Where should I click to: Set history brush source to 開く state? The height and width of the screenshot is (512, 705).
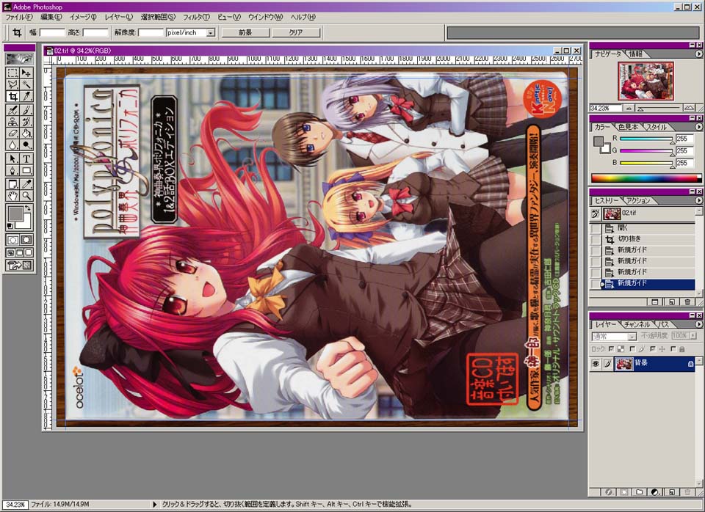(x=596, y=228)
